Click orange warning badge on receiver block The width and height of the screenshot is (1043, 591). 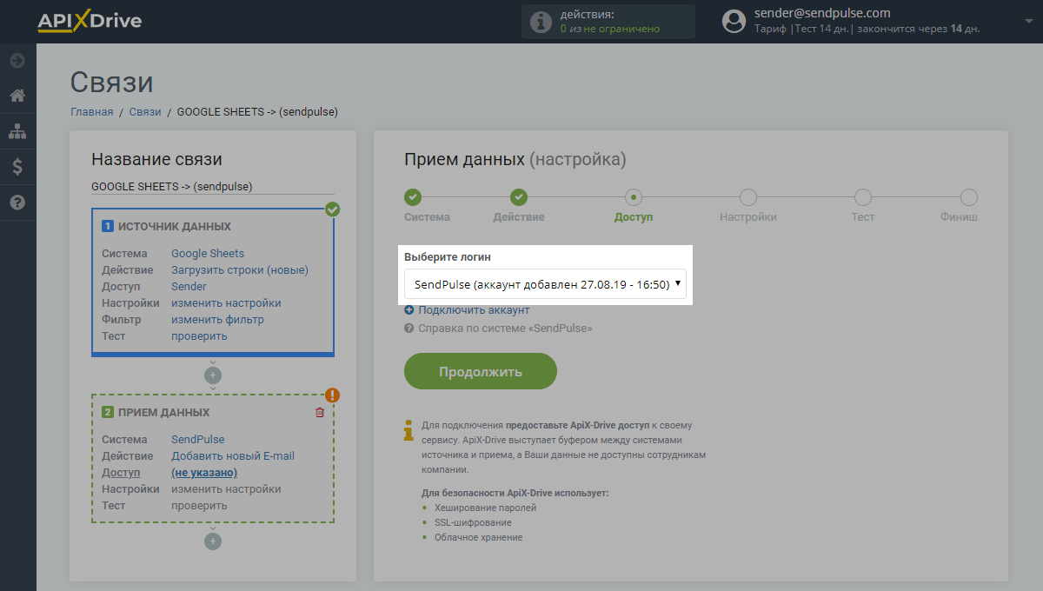pyautogui.click(x=332, y=395)
